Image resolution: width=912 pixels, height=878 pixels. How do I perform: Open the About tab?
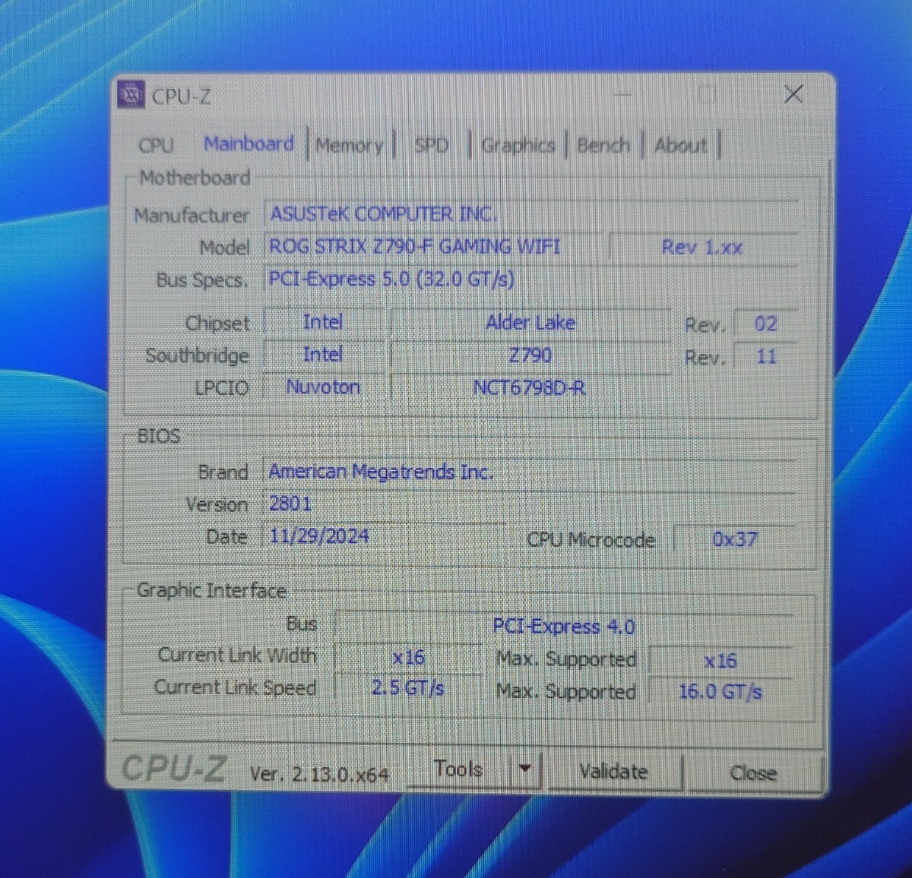pos(680,145)
